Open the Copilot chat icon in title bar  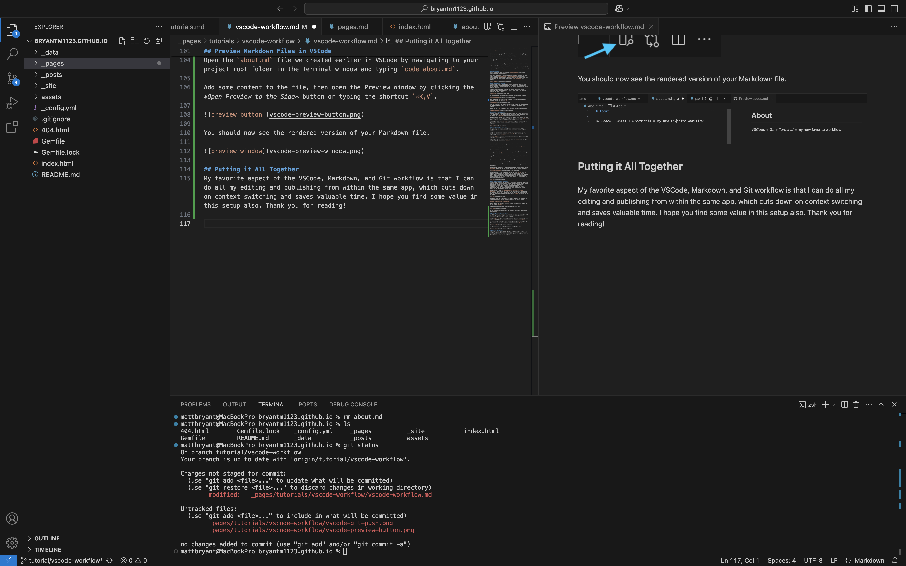point(619,9)
